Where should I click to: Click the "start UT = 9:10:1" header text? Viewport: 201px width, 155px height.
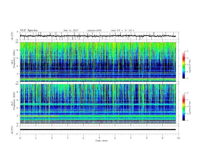click(123, 30)
